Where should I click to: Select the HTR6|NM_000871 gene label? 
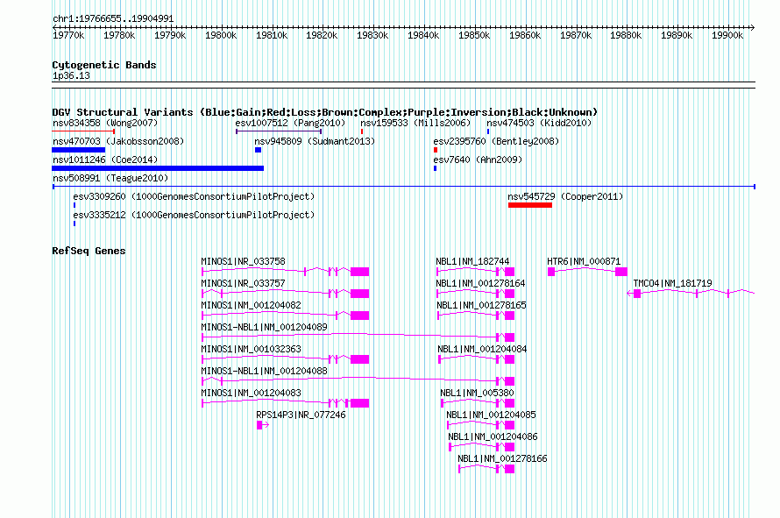tap(584, 261)
